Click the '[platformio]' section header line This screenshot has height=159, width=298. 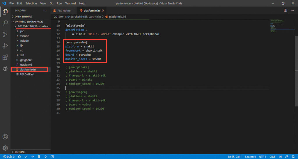click(x=75, y=26)
